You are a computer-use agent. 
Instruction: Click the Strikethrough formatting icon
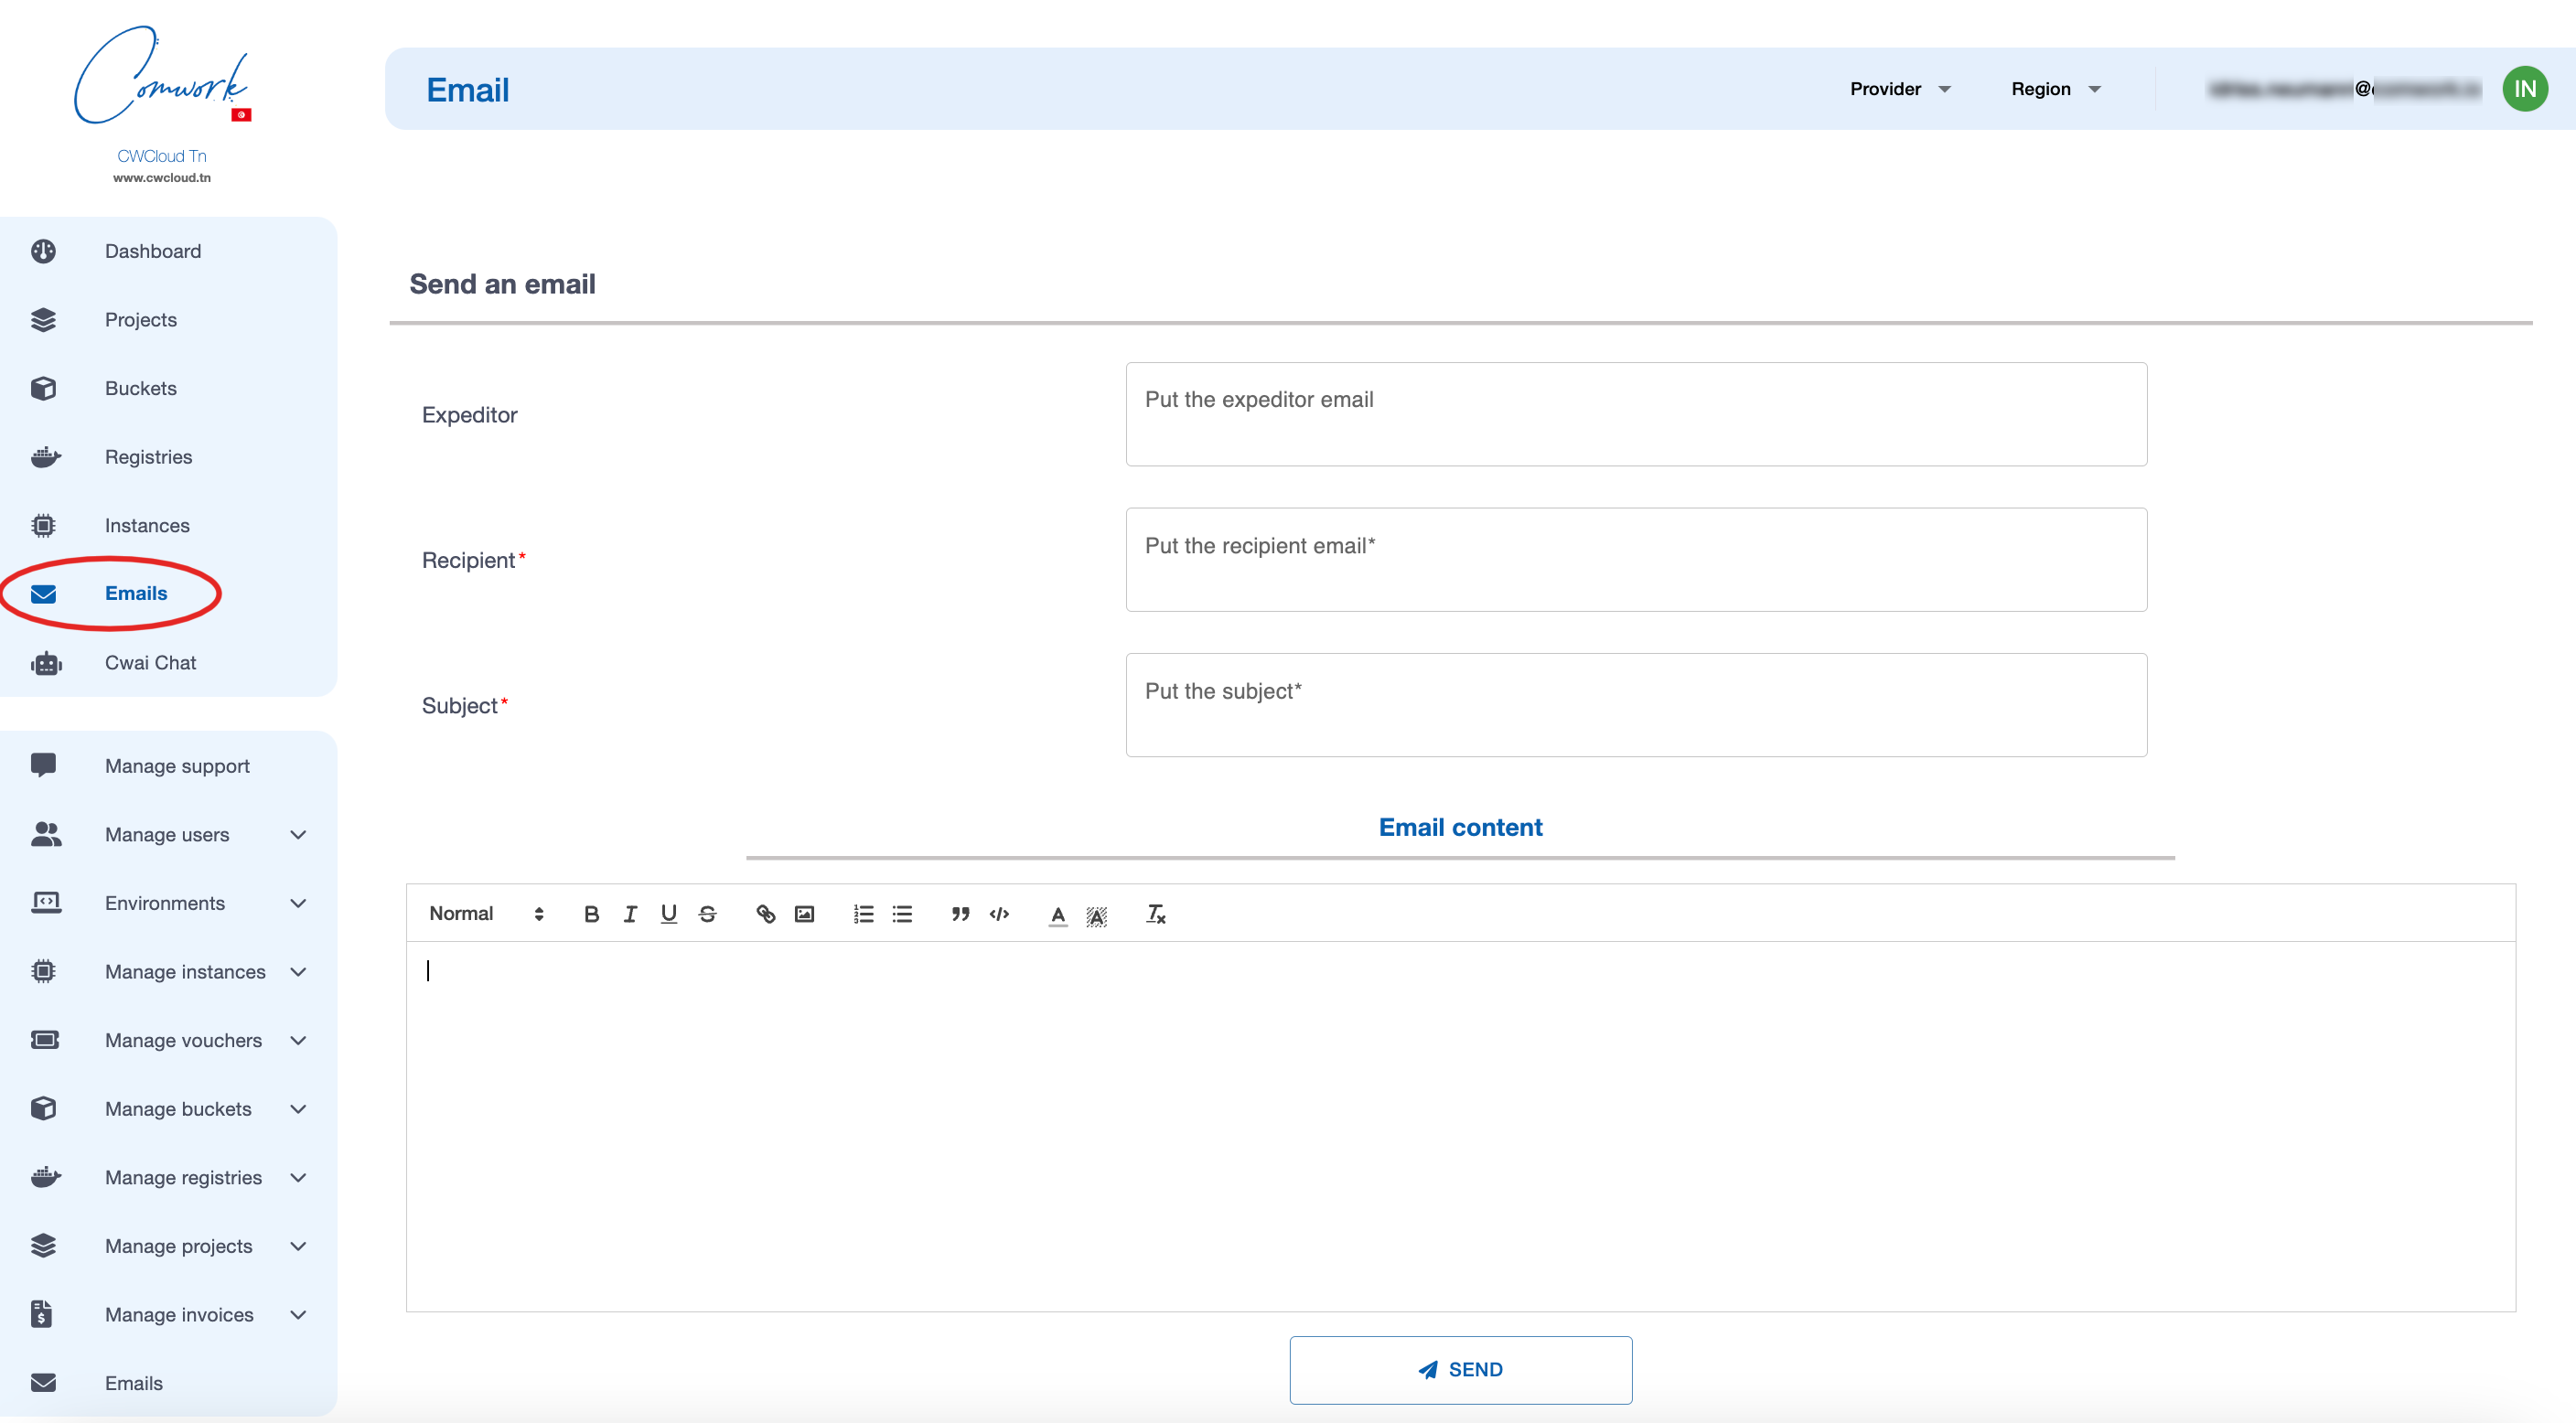click(x=708, y=913)
